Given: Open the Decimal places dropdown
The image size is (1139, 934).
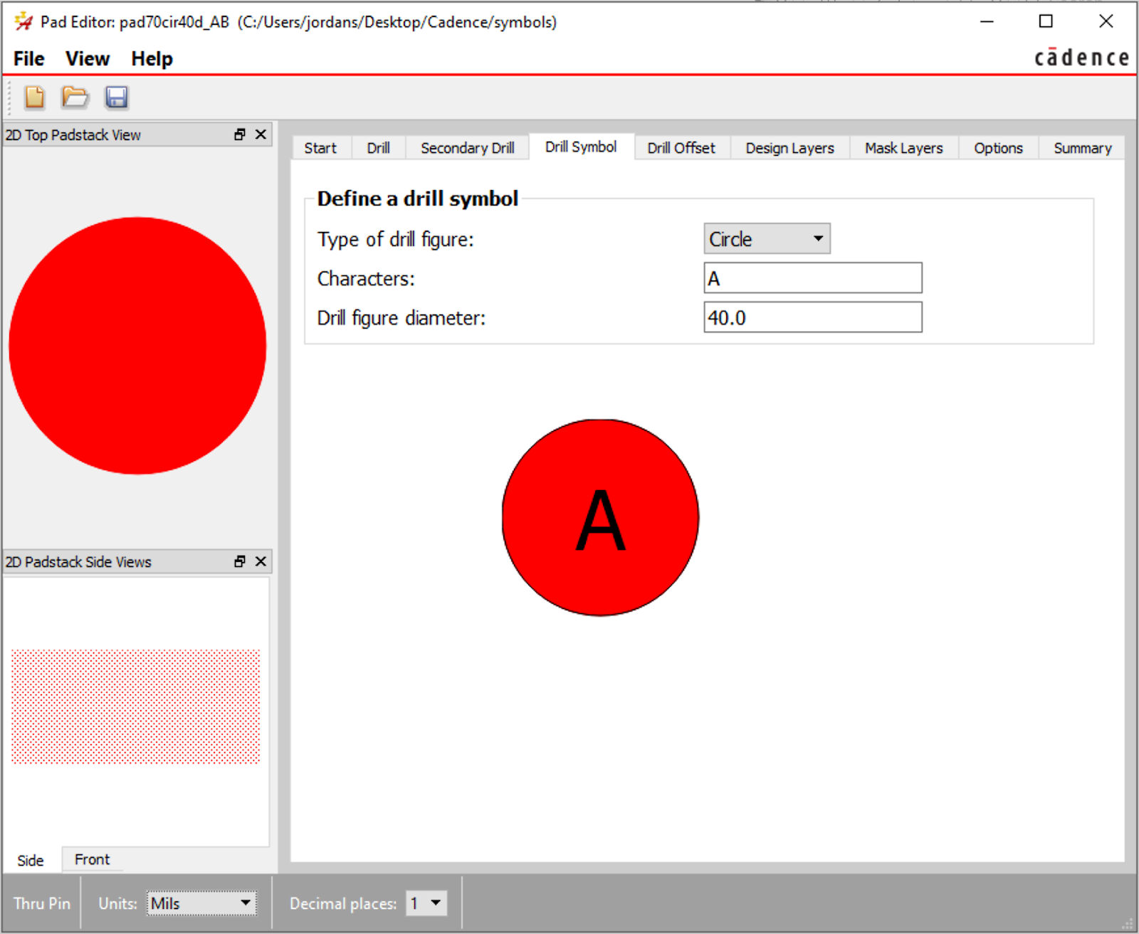Looking at the screenshot, I should tap(426, 903).
